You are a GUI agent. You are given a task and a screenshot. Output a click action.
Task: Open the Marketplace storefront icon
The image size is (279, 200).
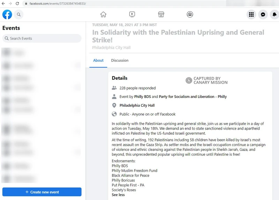pos(161,14)
